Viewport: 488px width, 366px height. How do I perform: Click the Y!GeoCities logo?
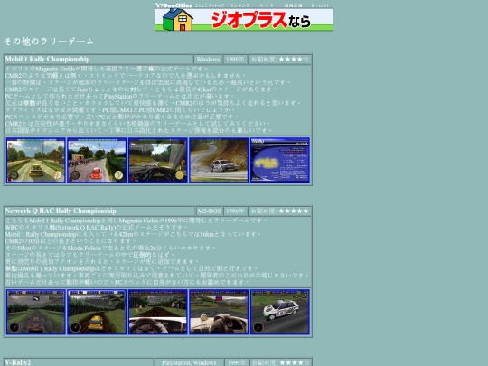point(174,5)
